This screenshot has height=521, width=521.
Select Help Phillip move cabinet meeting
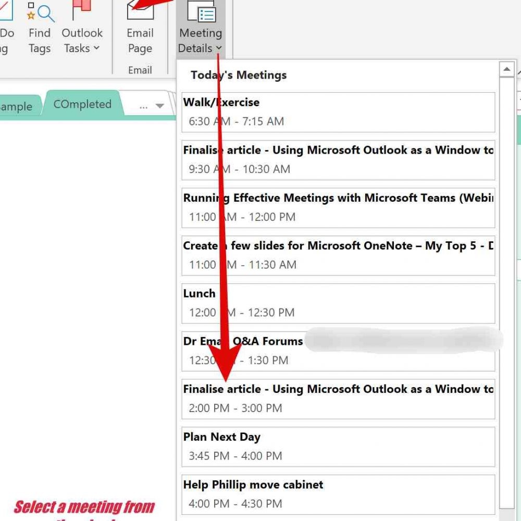(x=338, y=495)
